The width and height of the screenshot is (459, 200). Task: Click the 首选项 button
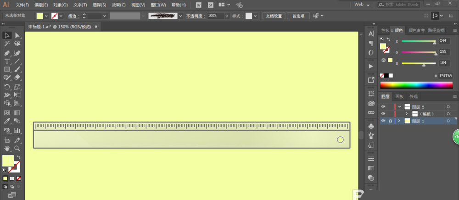[298, 16]
